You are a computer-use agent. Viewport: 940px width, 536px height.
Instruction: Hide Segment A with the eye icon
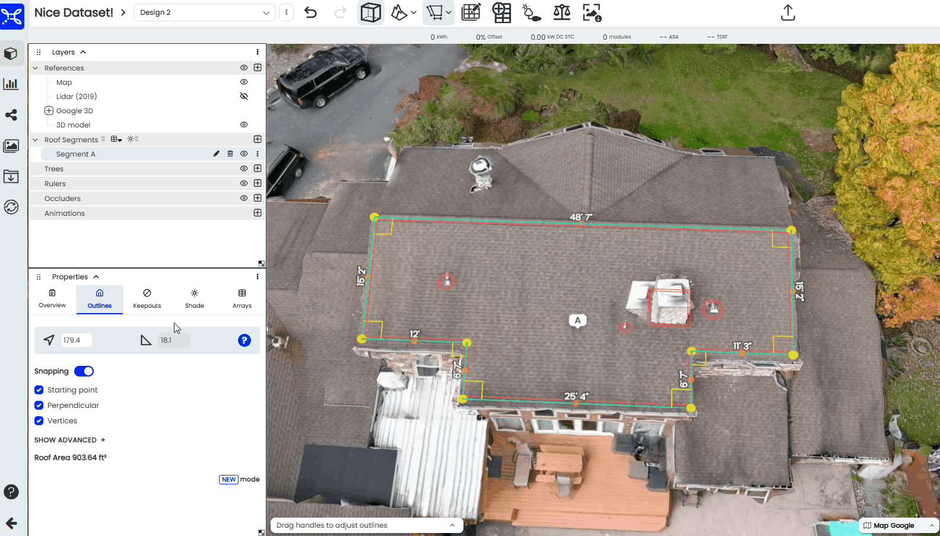[x=244, y=154]
